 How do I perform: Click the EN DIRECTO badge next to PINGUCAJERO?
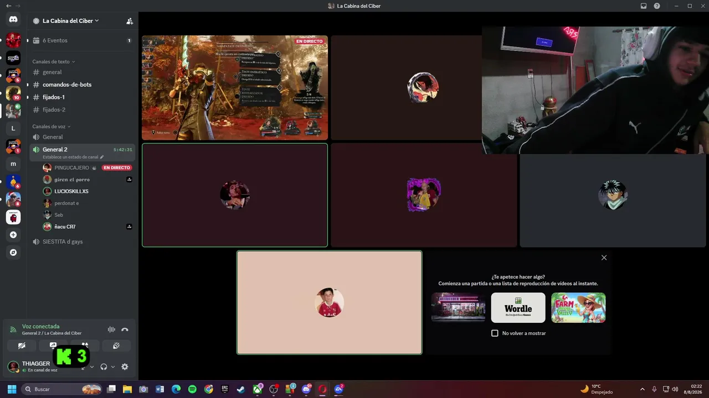117,167
